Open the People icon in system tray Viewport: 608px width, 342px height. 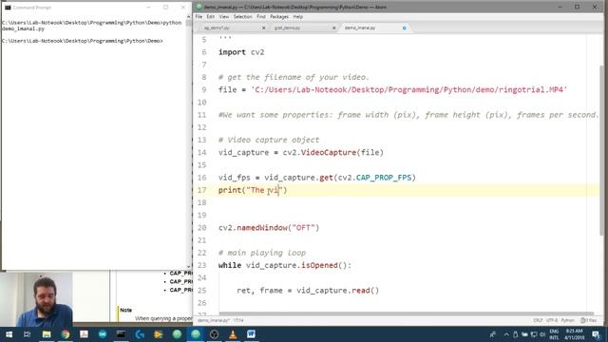click(x=492, y=334)
